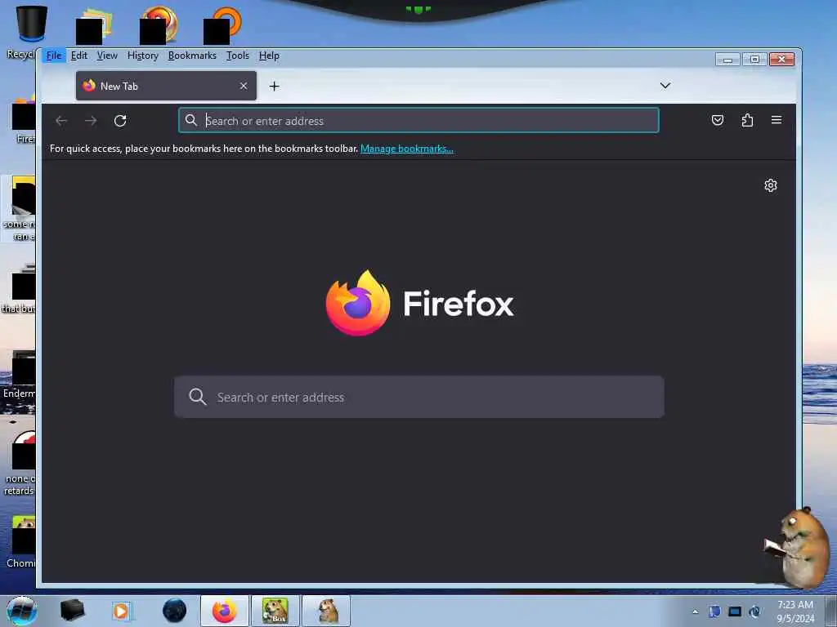837x627 pixels.
Task: Open the Bookmarks menu
Action: (x=192, y=56)
